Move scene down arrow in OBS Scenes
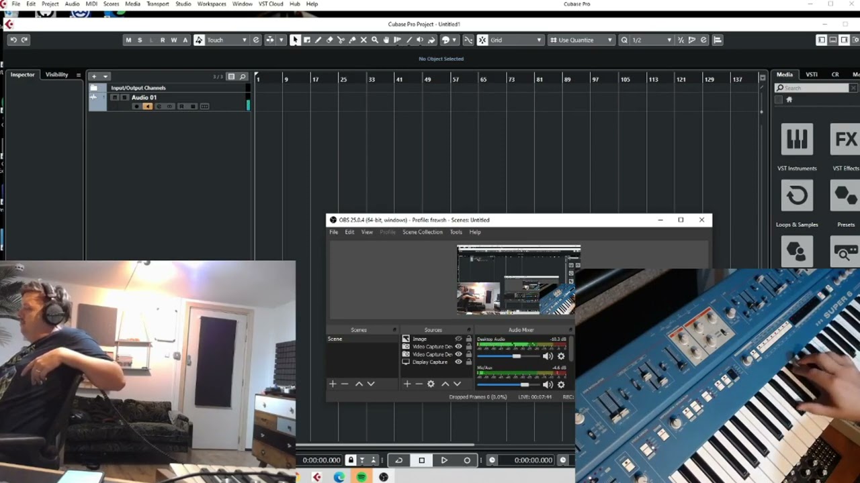Viewport: 860px width, 483px height. point(371,384)
